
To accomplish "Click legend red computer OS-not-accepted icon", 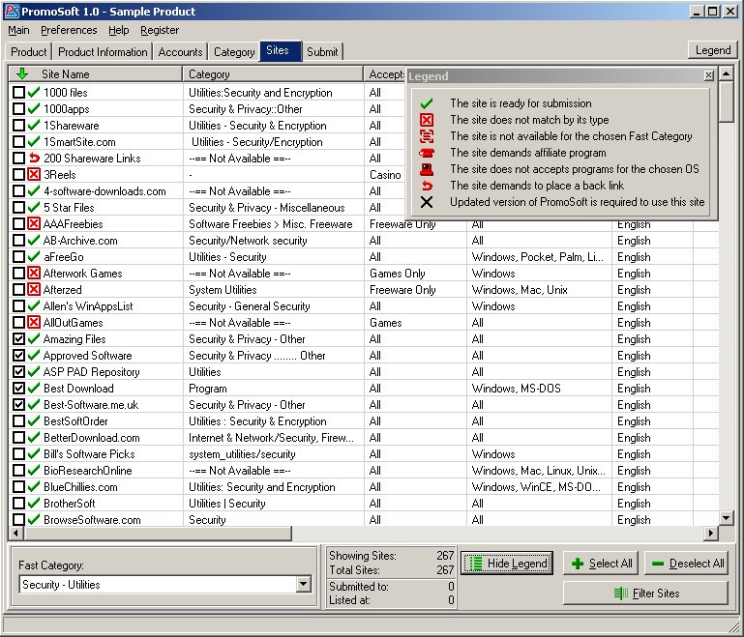I will tap(427, 169).
